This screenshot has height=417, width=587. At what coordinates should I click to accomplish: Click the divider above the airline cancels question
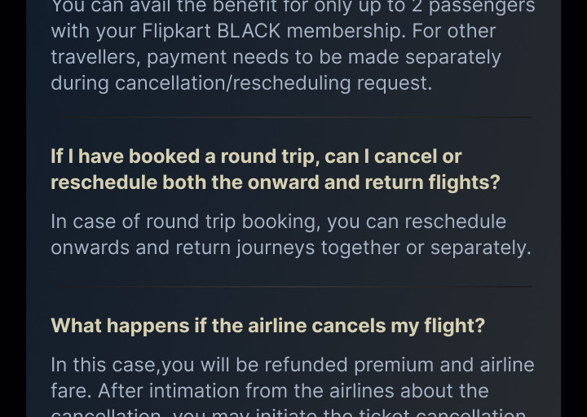pos(292,287)
